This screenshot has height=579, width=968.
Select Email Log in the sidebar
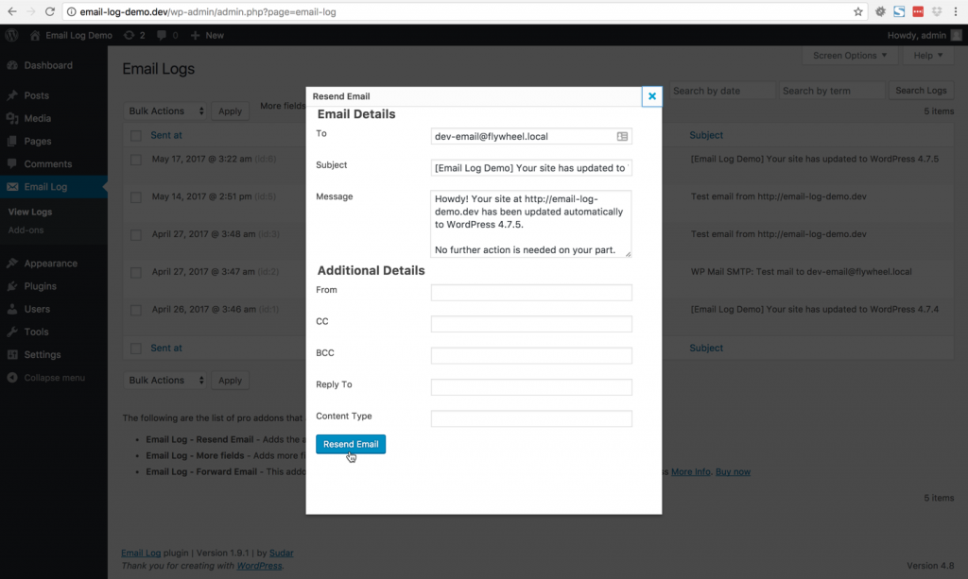point(53,187)
